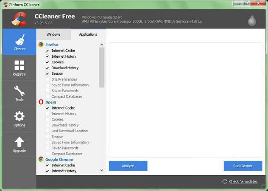Select the Applications tab
The width and height of the screenshot is (268, 191).
[x=88, y=34]
